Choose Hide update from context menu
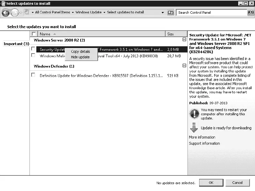 (80, 57)
